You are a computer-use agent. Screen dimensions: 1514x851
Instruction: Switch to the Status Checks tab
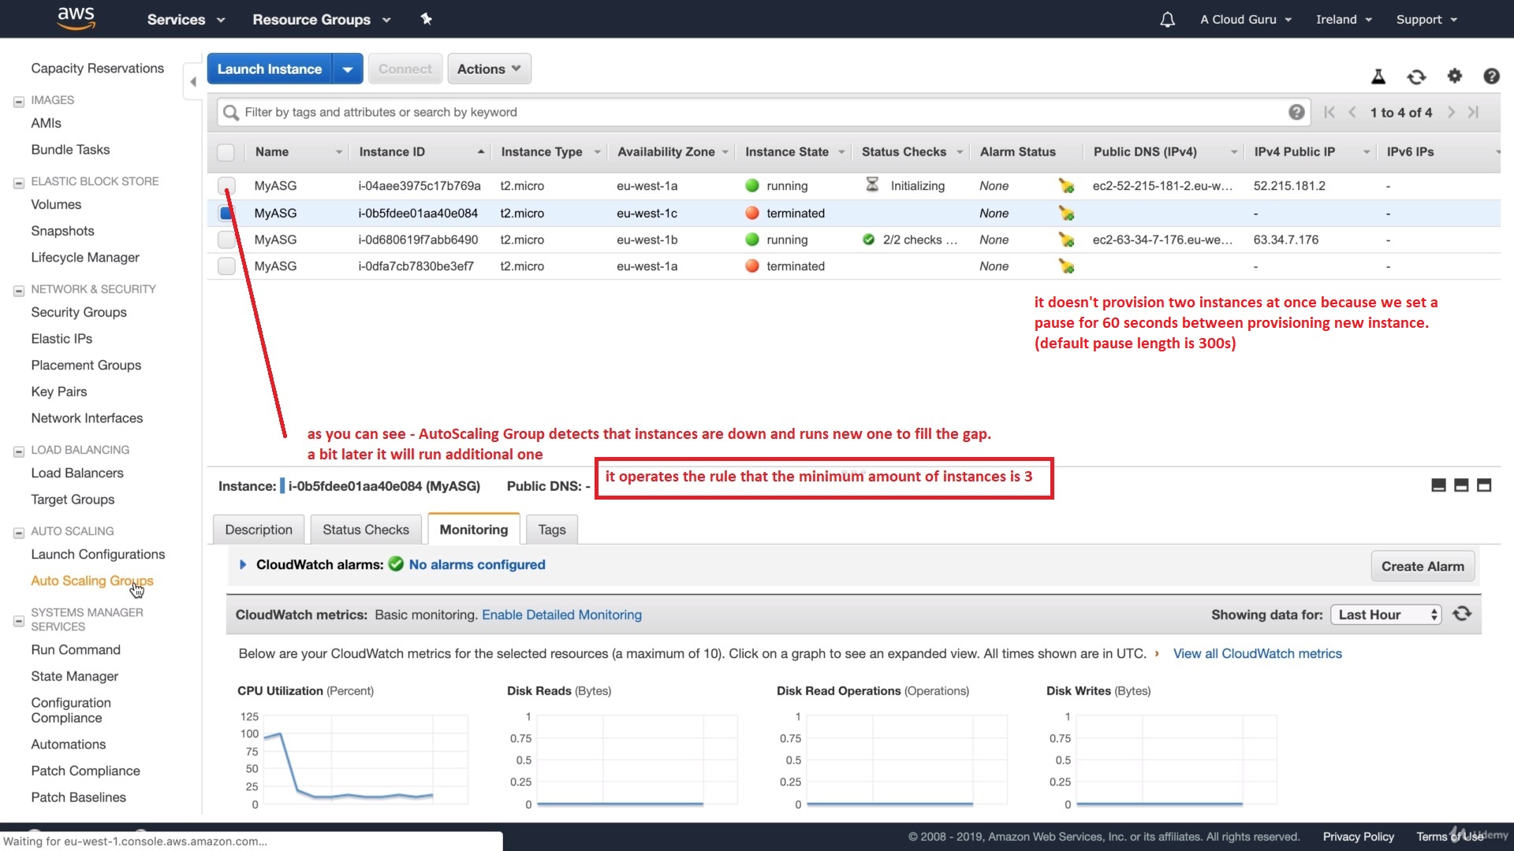(366, 530)
